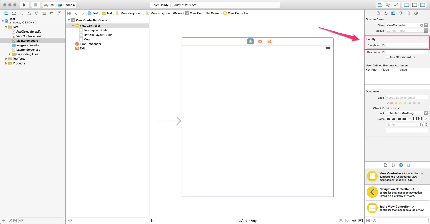Select First Responder in the outline
The image size is (430, 224).
(x=90, y=44)
